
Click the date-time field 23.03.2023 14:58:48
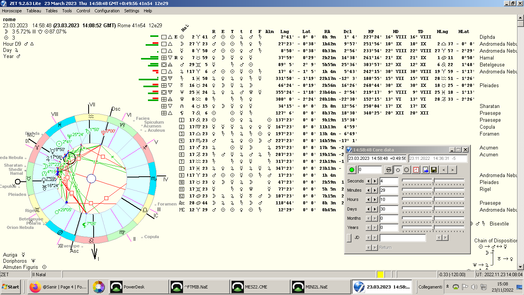(377, 158)
